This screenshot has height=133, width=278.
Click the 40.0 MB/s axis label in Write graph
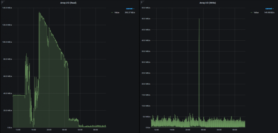pyautogui.click(x=146, y=40)
